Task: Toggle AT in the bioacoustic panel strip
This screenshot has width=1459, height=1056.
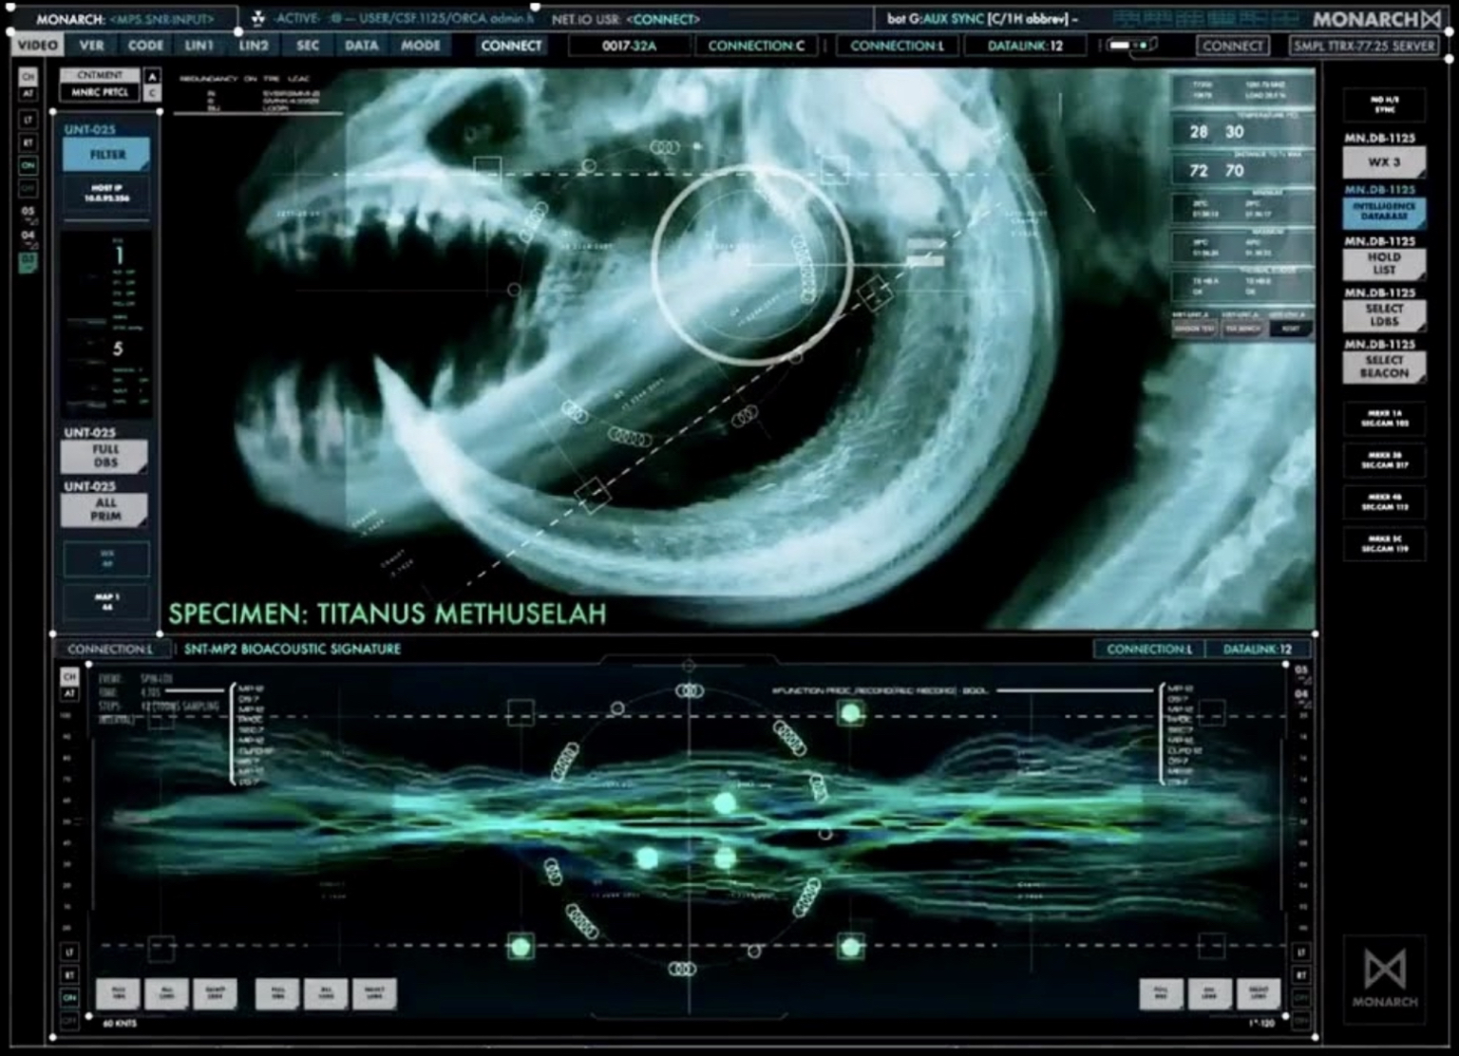Action: tap(69, 693)
